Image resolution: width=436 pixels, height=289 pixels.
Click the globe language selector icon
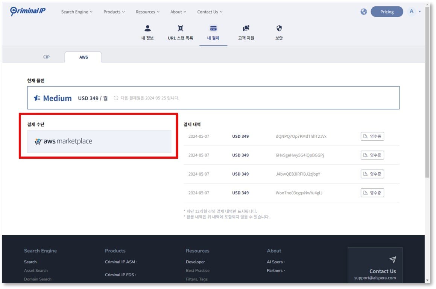(x=363, y=12)
